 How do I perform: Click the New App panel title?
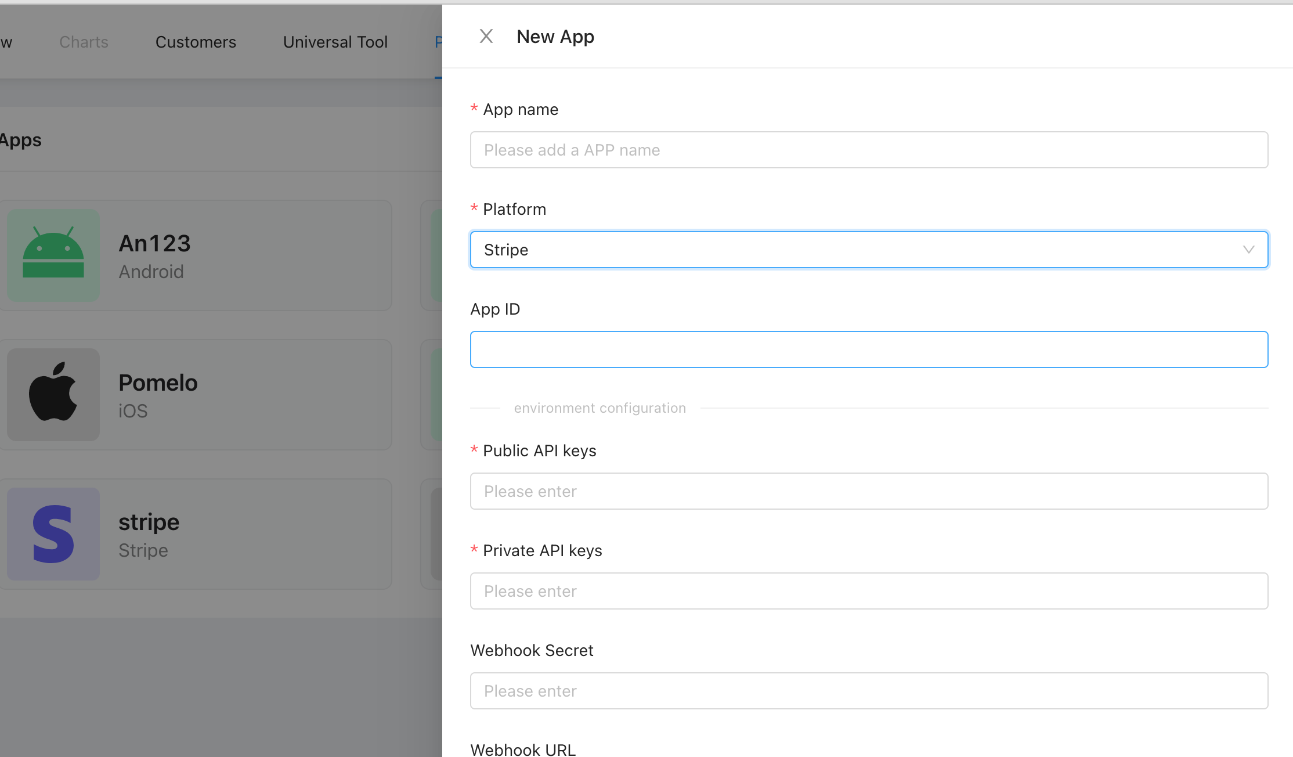(x=555, y=37)
